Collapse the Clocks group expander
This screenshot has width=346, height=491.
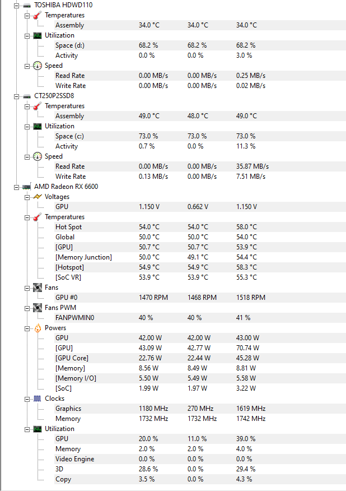tap(27, 399)
